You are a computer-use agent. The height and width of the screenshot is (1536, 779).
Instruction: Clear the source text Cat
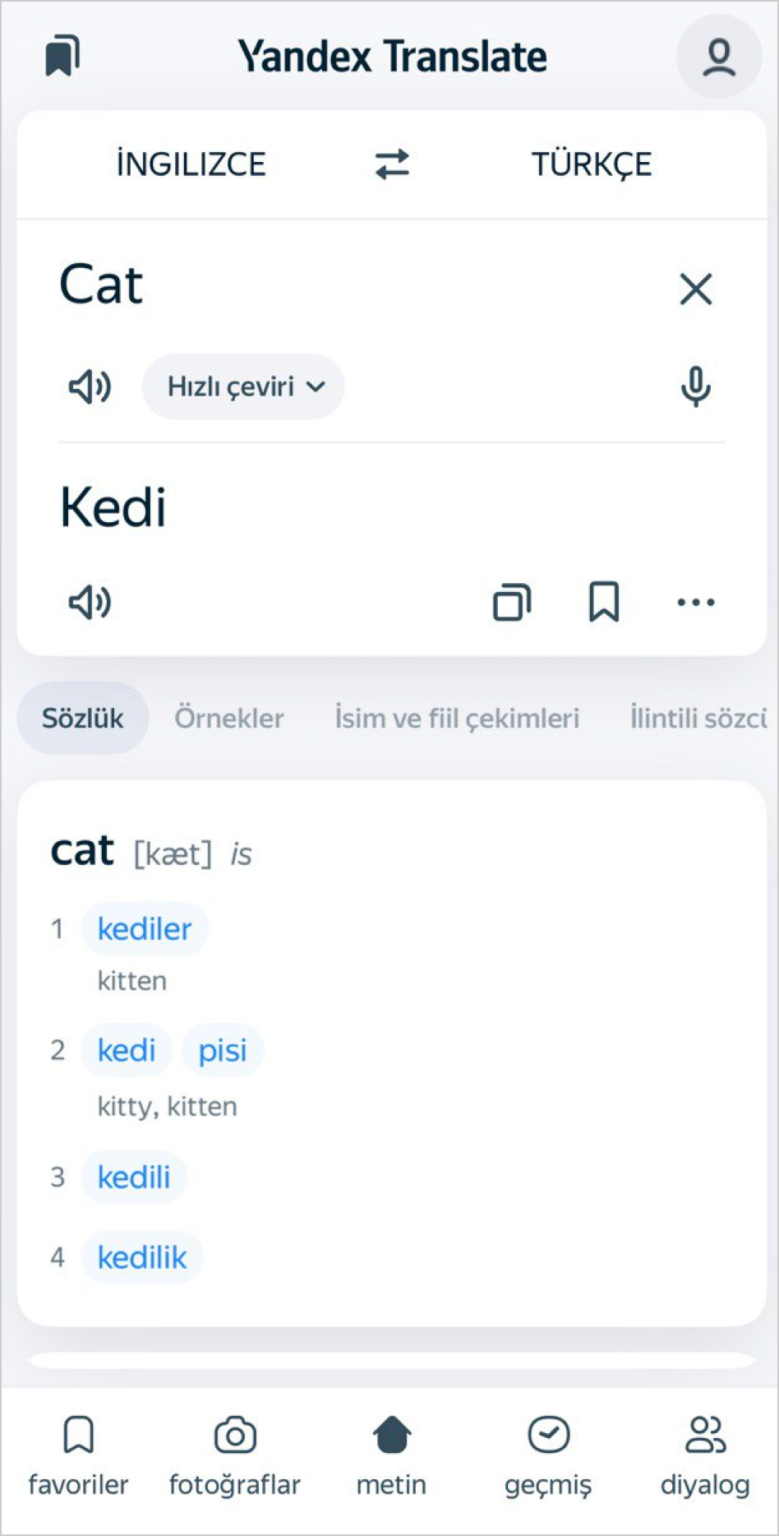coord(695,289)
